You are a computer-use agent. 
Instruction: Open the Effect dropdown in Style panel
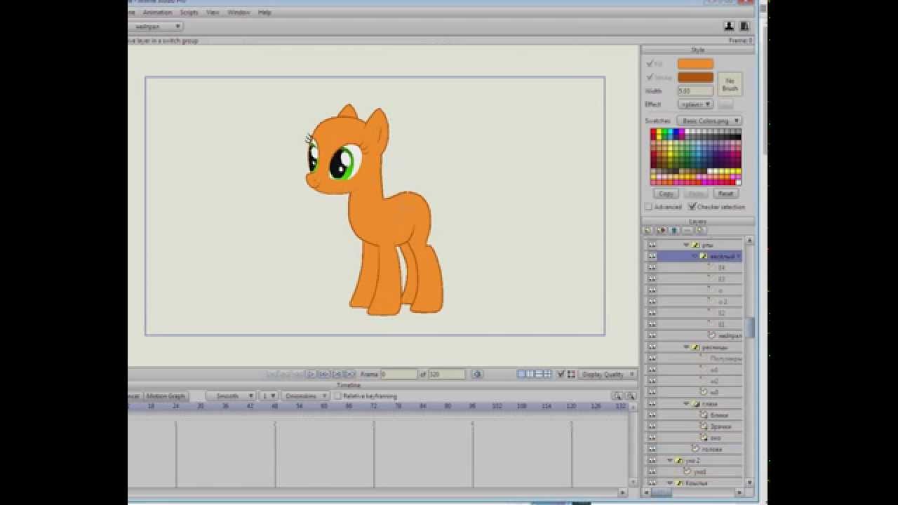pyautogui.click(x=695, y=105)
